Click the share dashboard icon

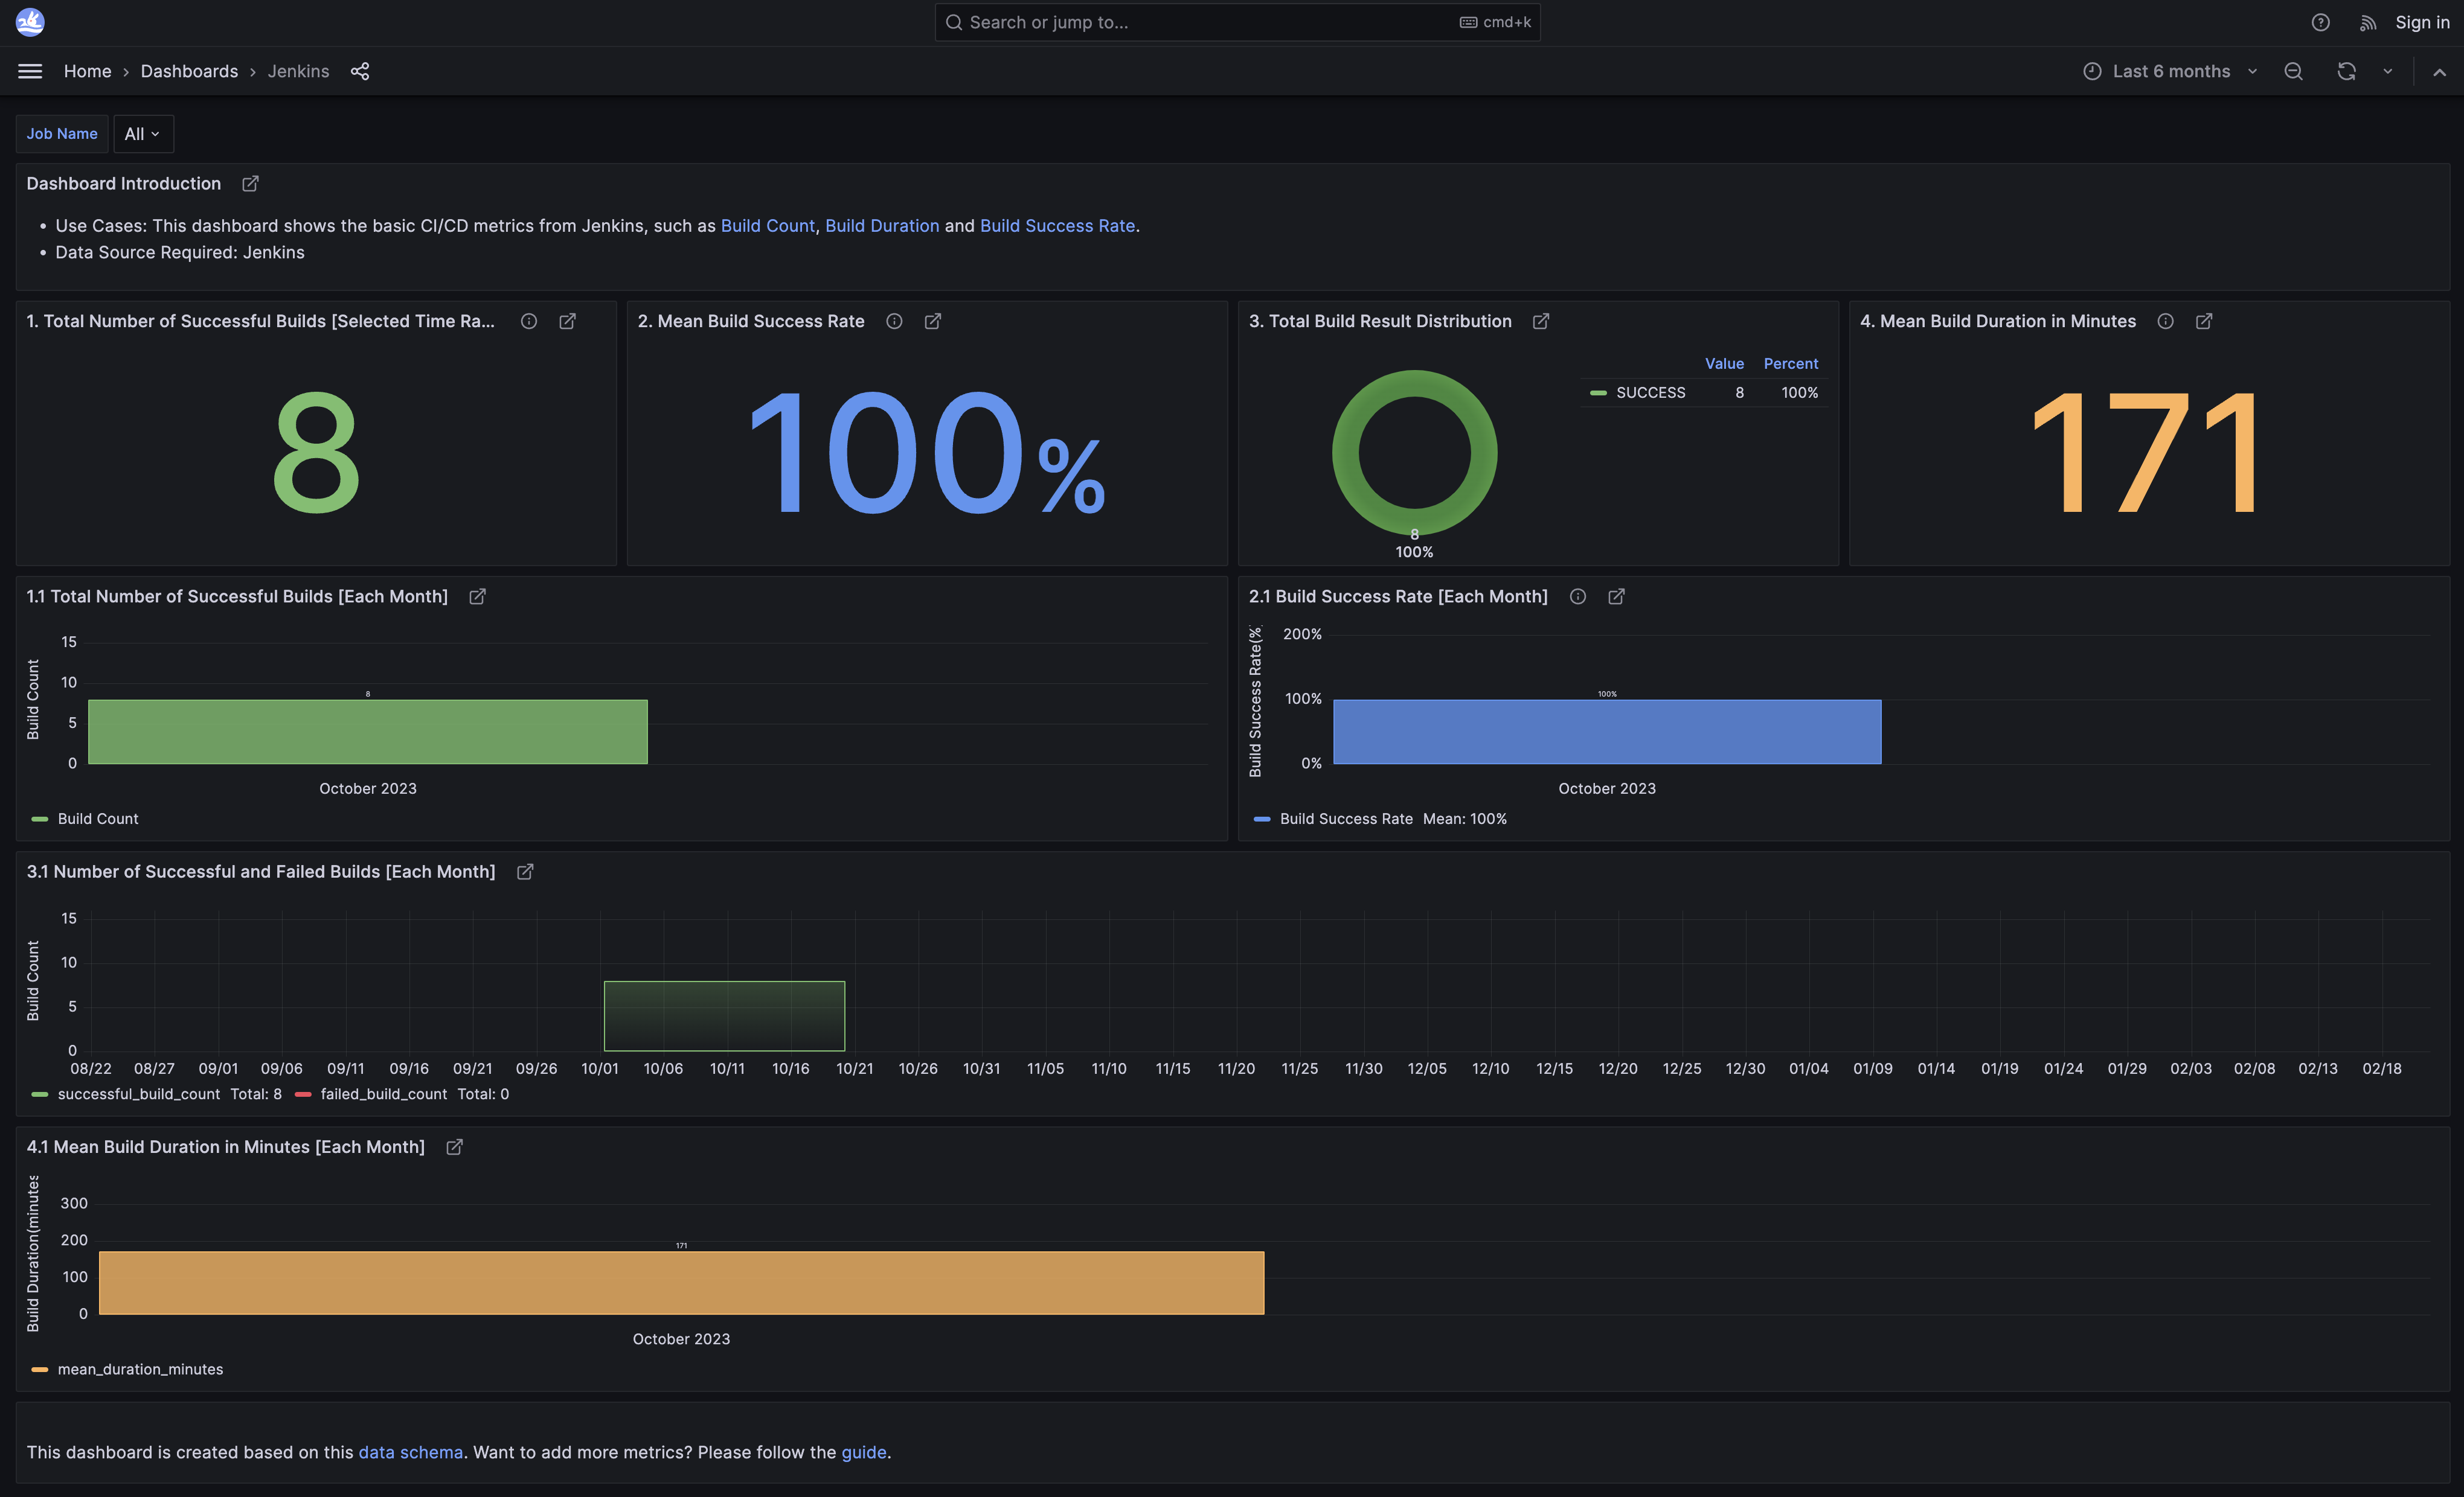point(360,71)
